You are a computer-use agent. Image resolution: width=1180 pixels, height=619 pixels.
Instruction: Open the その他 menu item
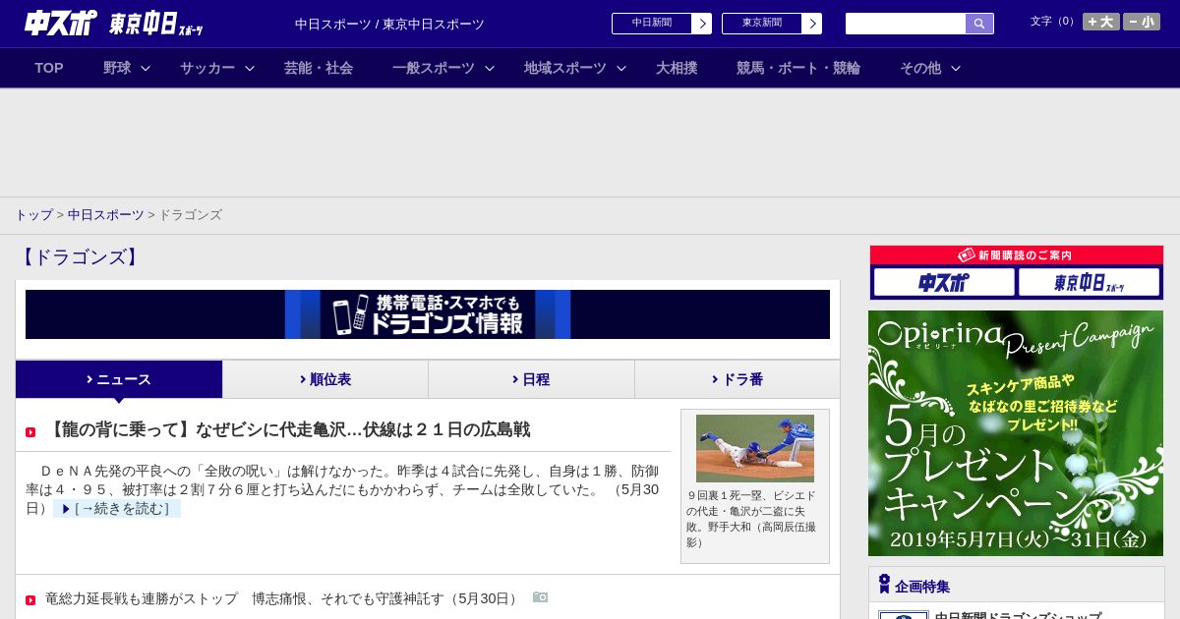pos(920,68)
